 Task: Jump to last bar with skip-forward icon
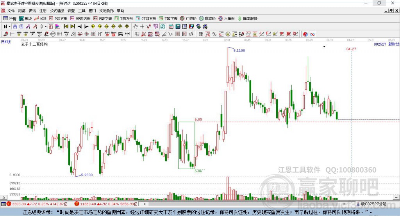[73, 27]
